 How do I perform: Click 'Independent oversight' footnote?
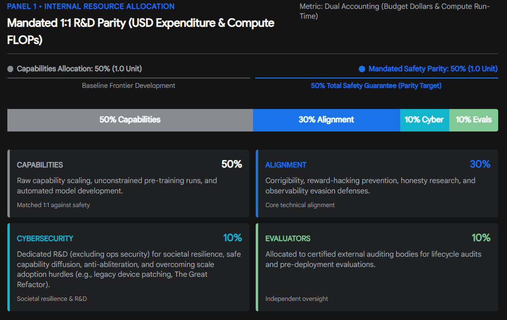point(296,299)
